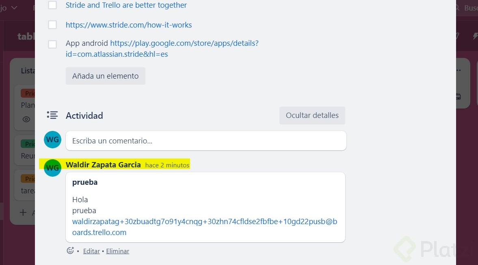Click Eliminar to delete the comment
The image size is (478, 265).
(117, 251)
